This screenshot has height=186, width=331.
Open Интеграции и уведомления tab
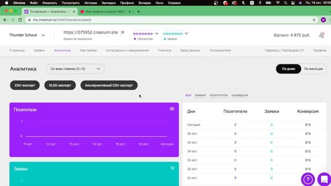click(127, 51)
